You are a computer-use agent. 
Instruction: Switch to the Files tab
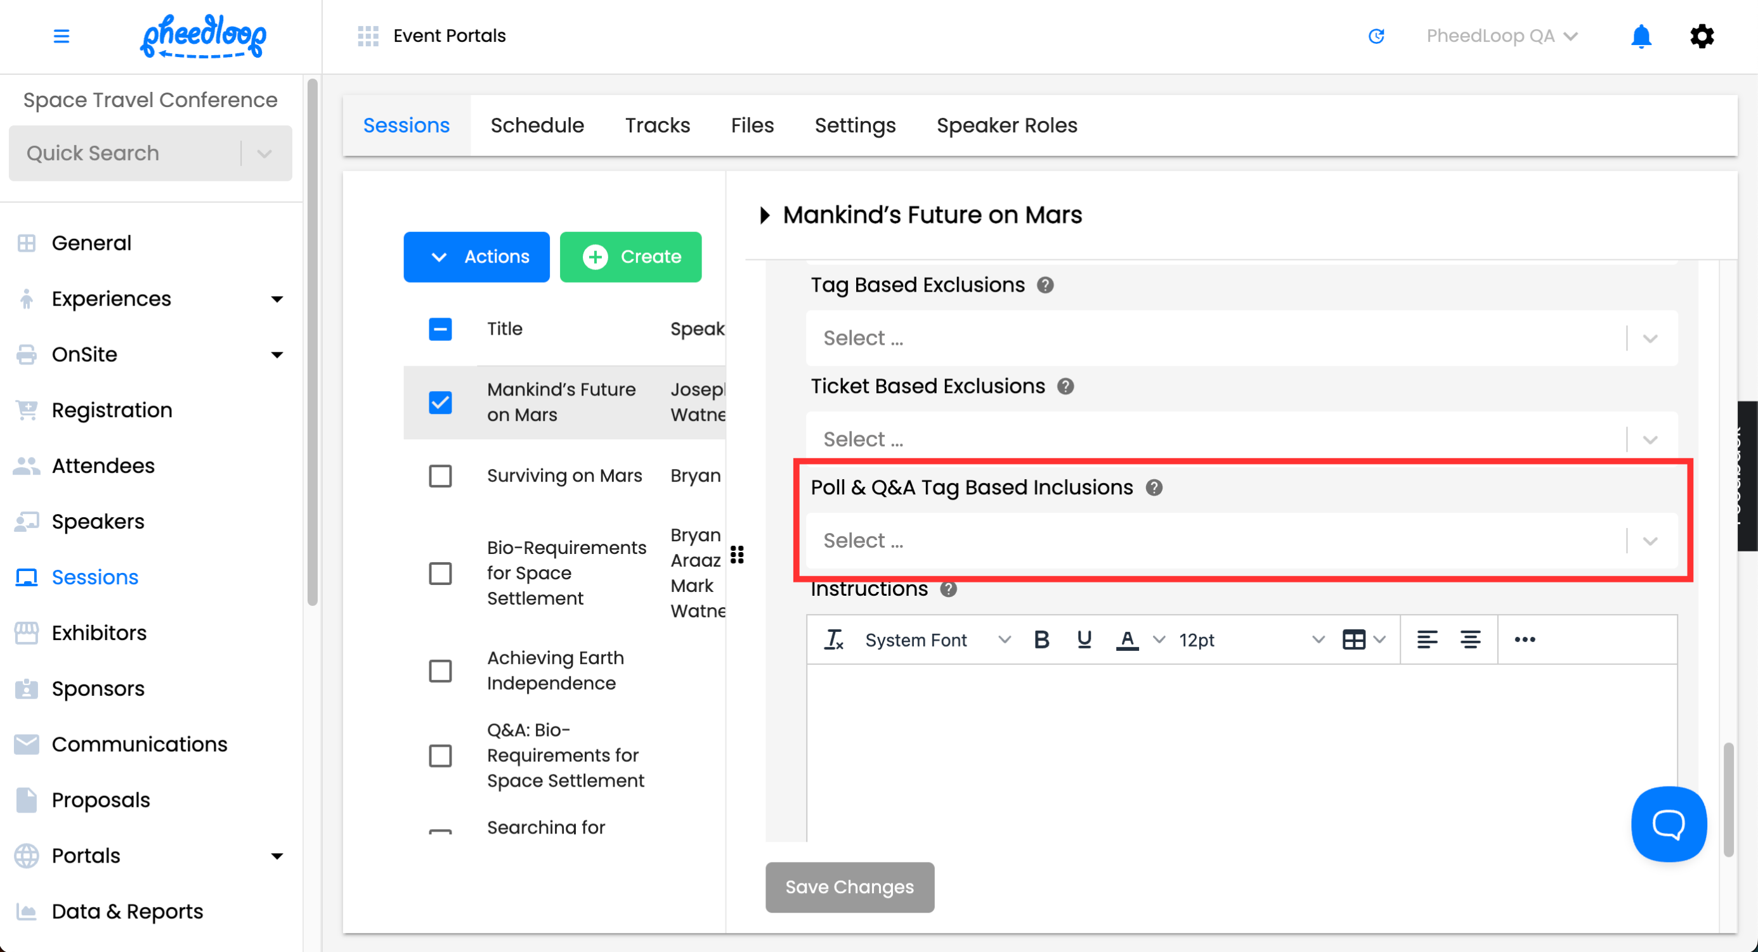click(x=752, y=125)
